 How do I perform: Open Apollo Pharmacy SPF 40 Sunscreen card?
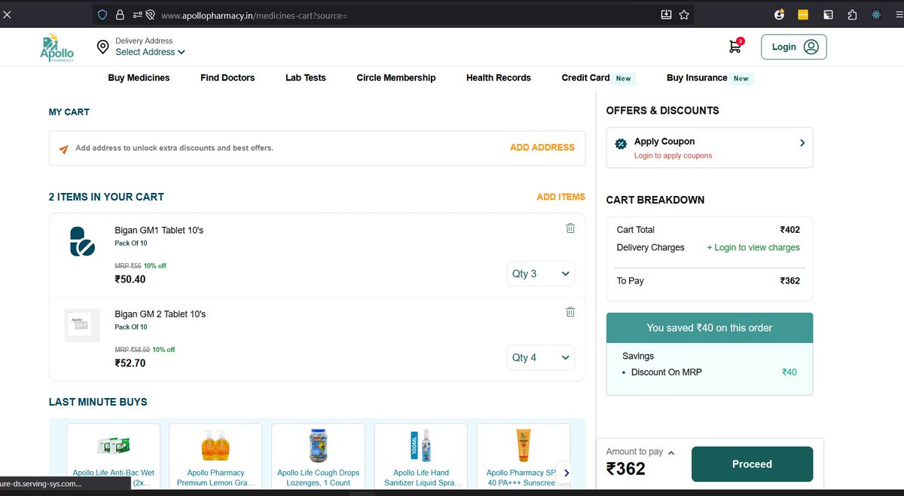tap(524, 456)
